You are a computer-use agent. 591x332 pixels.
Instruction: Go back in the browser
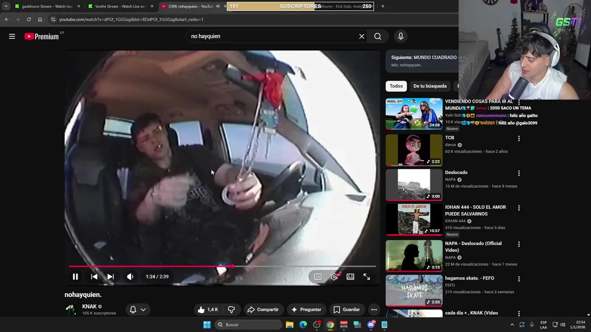click(x=6, y=19)
